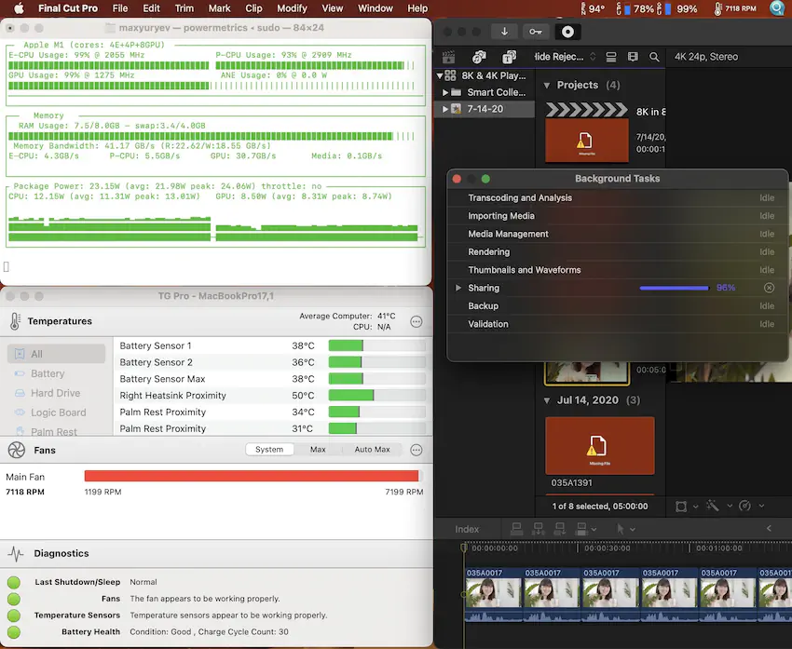Open Background Tasks circular toolbar button
Screen dimensions: 792x649
click(x=567, y=32)
